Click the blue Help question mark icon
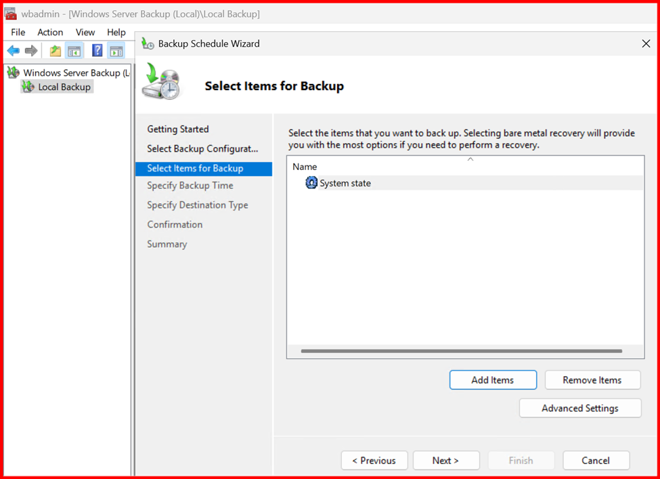 97,51
